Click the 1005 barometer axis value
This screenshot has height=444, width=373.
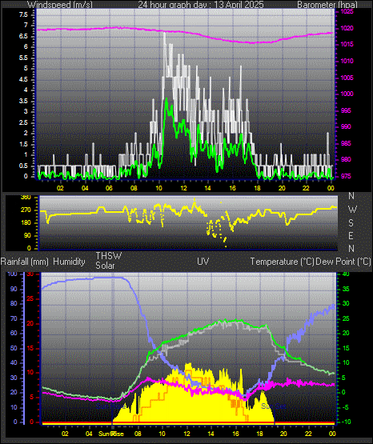pyautogui.click(x=347, y=78)
